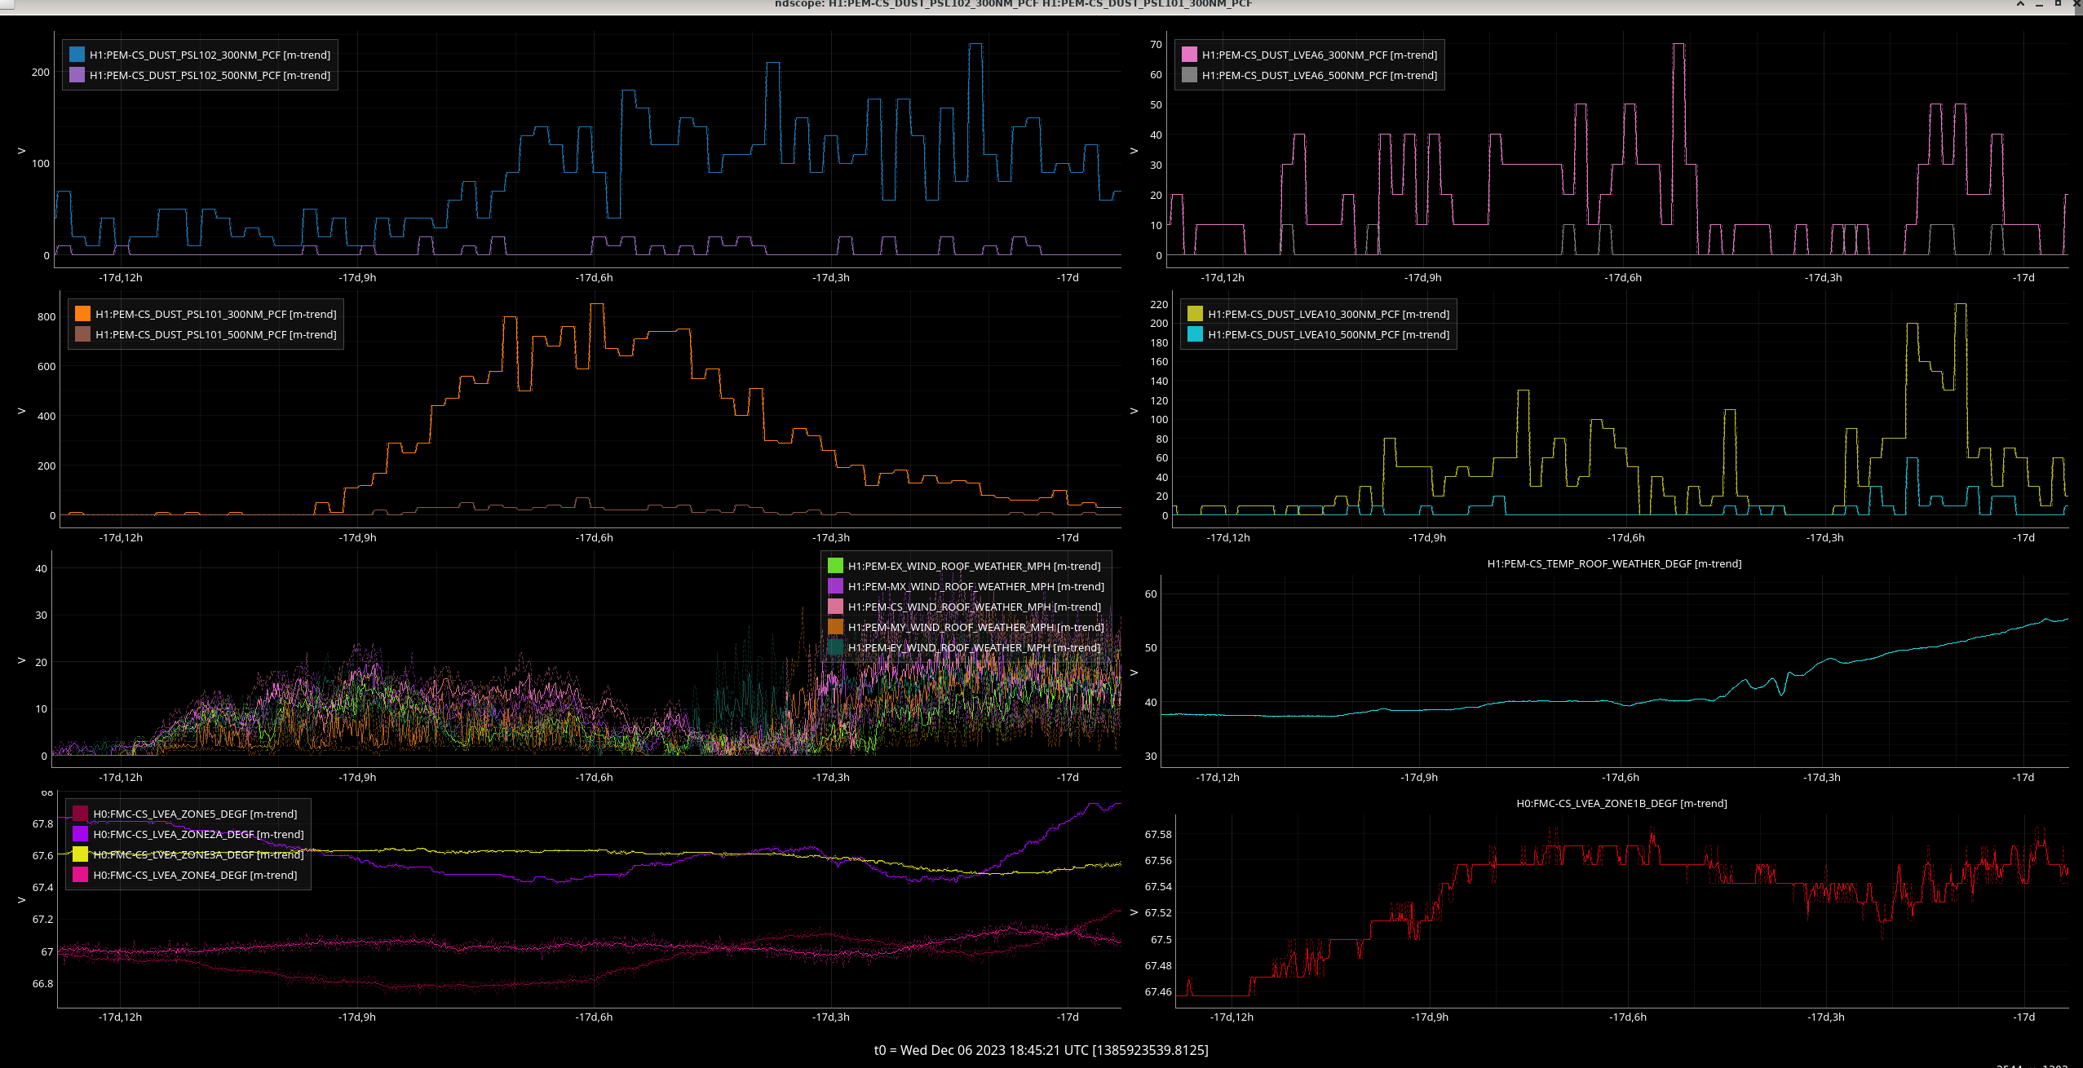The image size is (2083, 1068).
Task: Click the yellow LVEA10_300NM legend swatch
Action: click(1196, 314)
